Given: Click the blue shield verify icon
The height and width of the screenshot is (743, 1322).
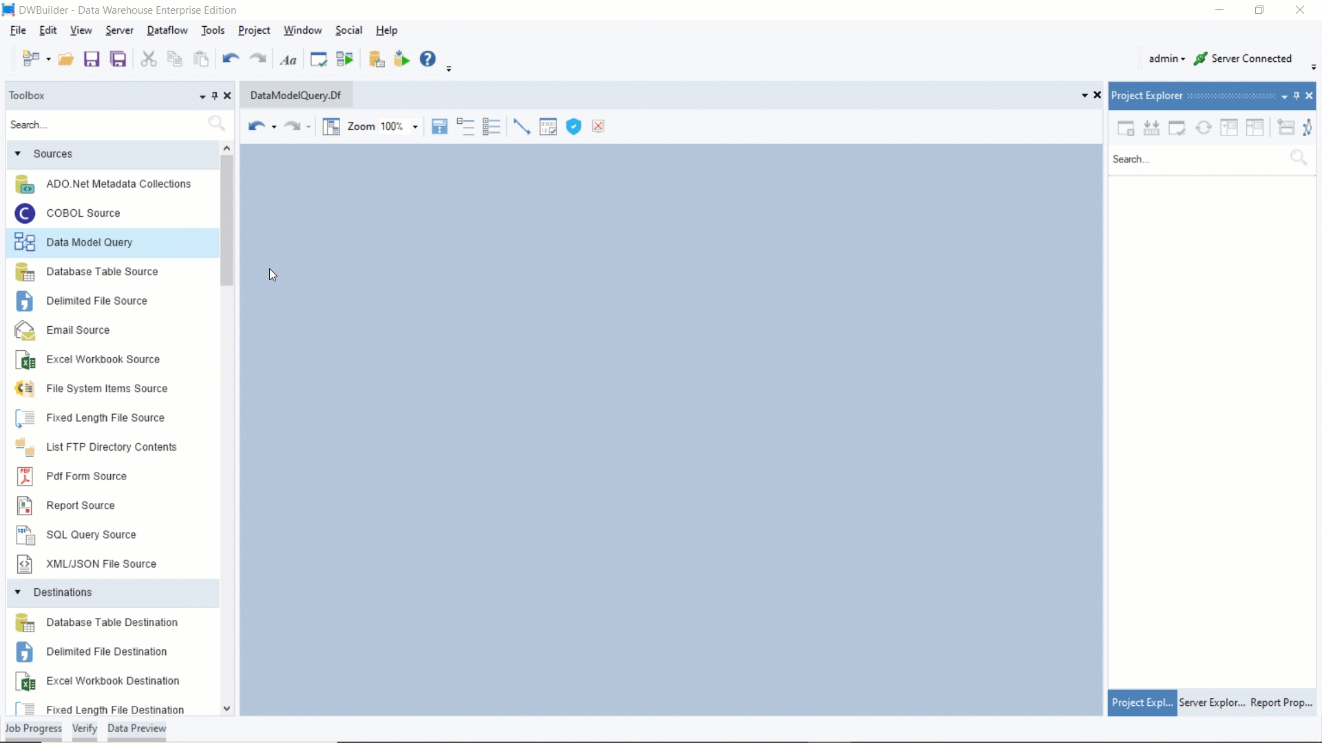Looking at the screenshot, I should 574,127.
